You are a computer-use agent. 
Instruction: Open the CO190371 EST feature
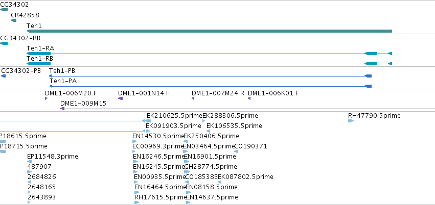236,151
